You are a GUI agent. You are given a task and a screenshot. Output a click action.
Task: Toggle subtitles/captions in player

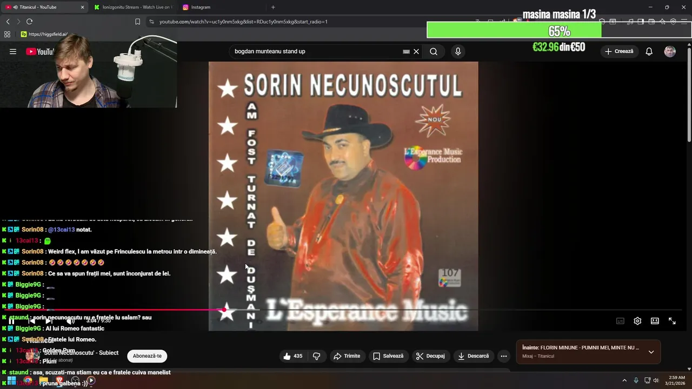pyautogui.click(x=620, y=321)
